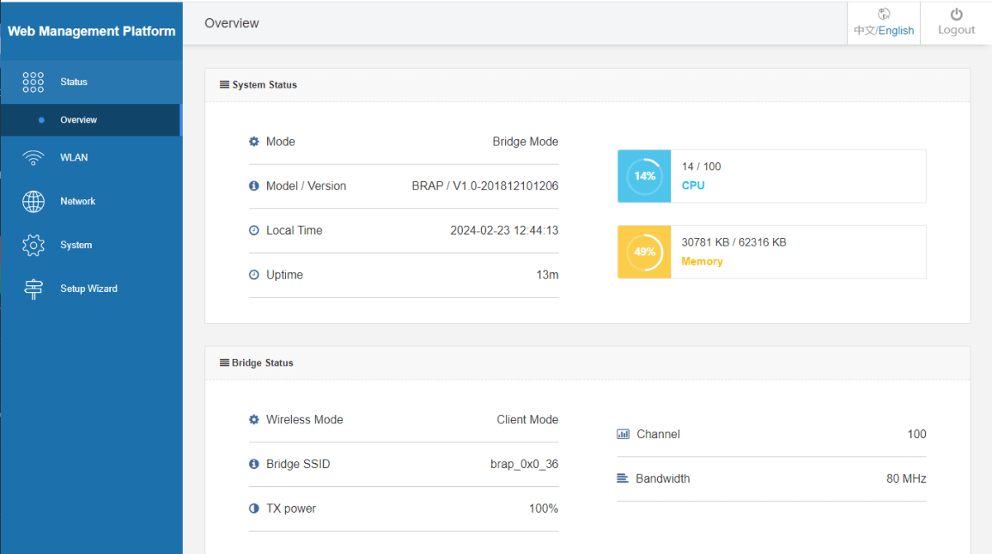The width and height of the screenshot is (992, 554).
Task: Click the Channel bar chart icon
Action: point(623,434)
